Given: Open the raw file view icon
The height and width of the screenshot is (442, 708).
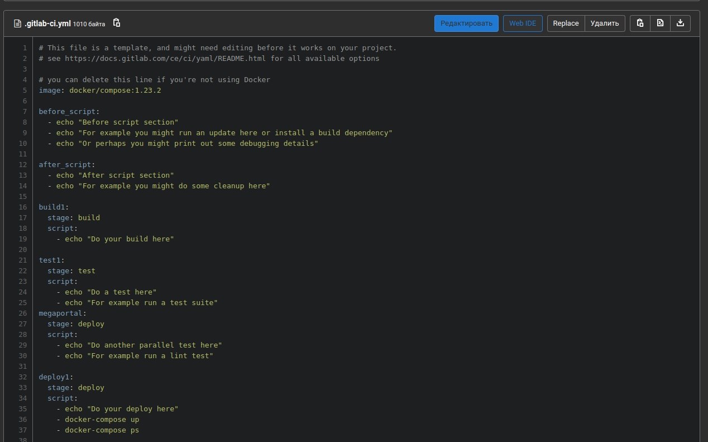Looking at the screenshot, I should click(660, 23).
